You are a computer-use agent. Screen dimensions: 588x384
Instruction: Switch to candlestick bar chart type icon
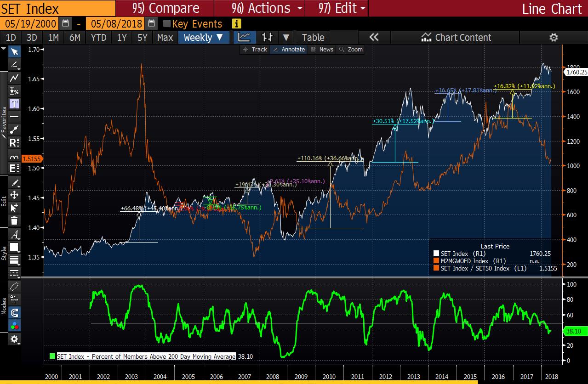267,38
